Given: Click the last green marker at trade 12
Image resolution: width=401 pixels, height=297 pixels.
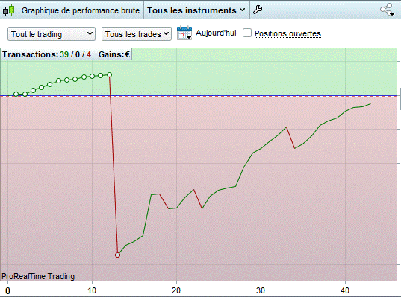Looking at the screenshot, I should [x=110, y=74].
